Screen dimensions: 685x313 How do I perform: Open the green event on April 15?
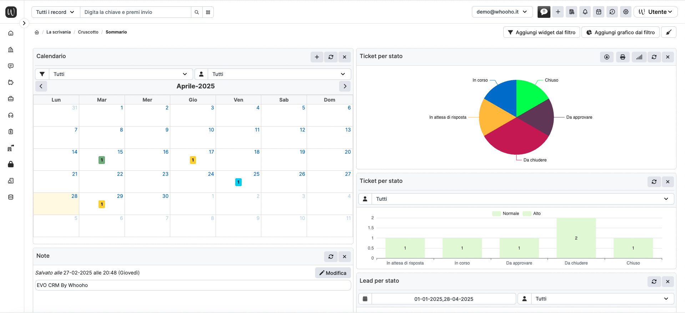tap(102, 160)
